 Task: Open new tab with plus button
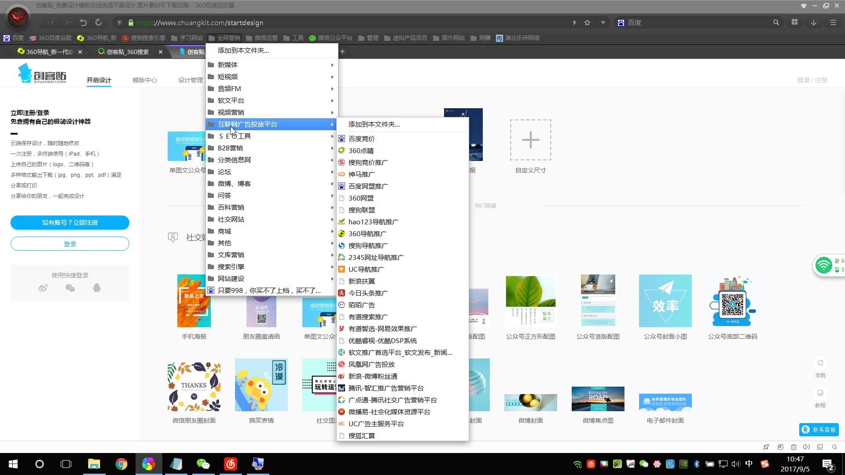tap(342, 51)
